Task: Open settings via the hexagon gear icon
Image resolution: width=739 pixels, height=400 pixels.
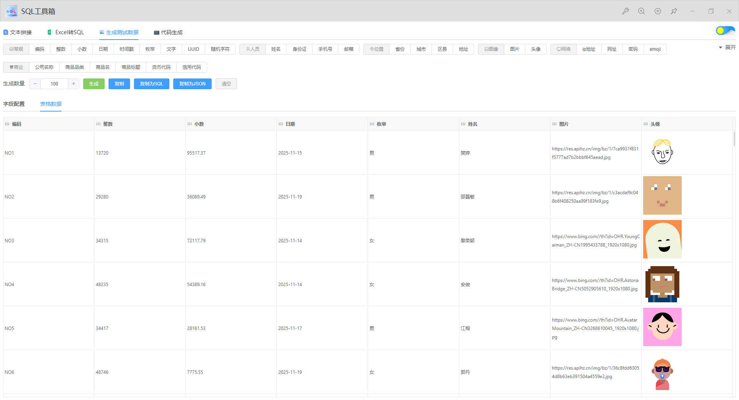Action: coord(658,11)
